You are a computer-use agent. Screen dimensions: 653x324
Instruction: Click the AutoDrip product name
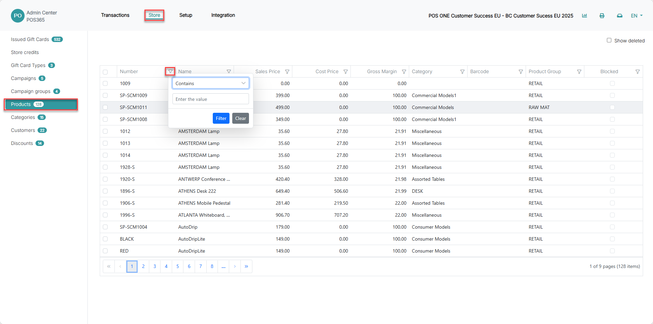188,227
